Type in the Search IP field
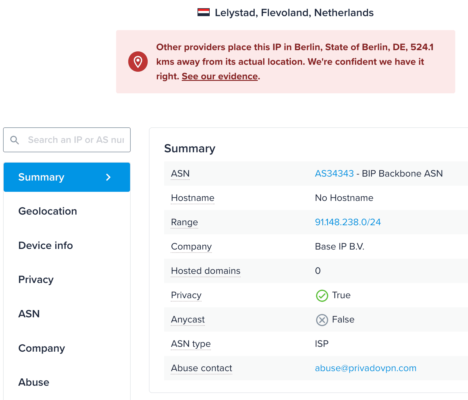This screenshot has width=468, height=400. point(76,140)
